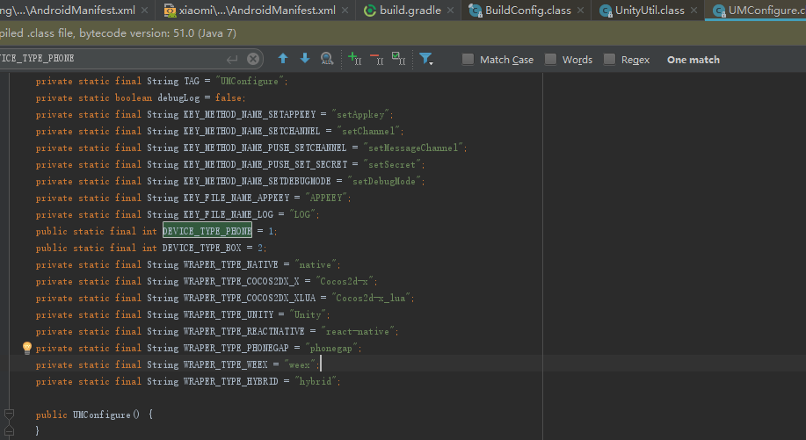Click the highlighted DEVICE_TYPE_PHONE match
The height and width of the screenshot is (440, 806).
[207, 231]
